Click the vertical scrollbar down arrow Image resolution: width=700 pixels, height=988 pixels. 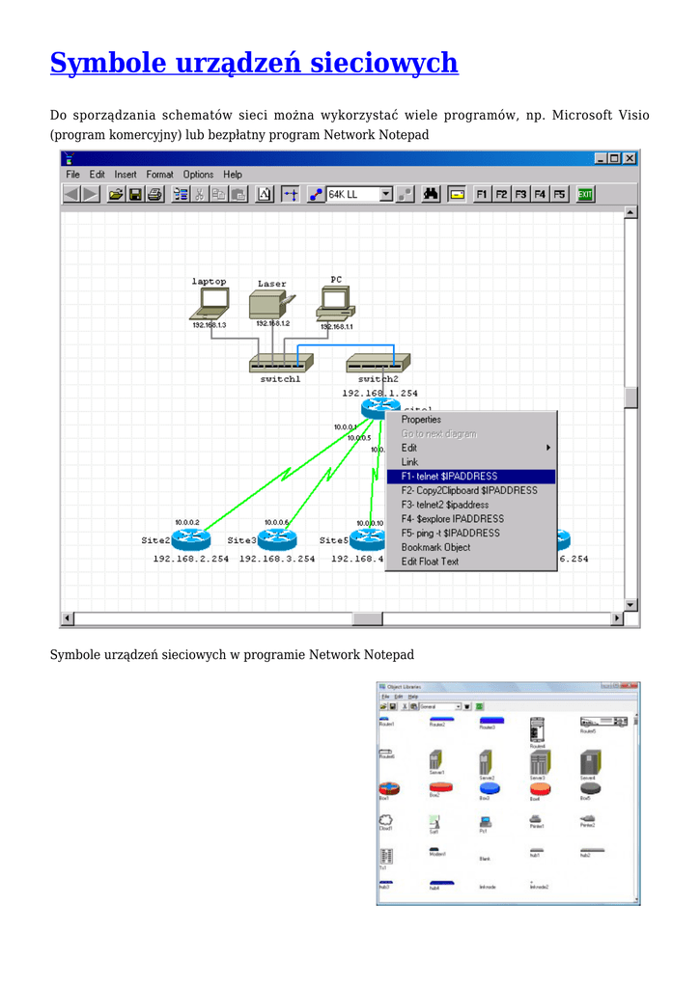[x=631, y=605]
